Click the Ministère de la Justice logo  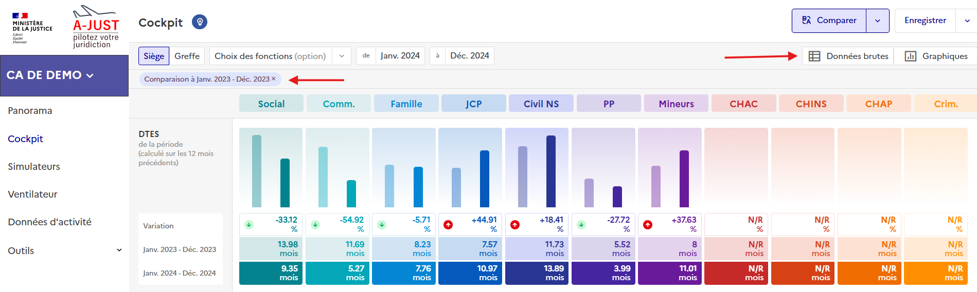tap(32, 28)
